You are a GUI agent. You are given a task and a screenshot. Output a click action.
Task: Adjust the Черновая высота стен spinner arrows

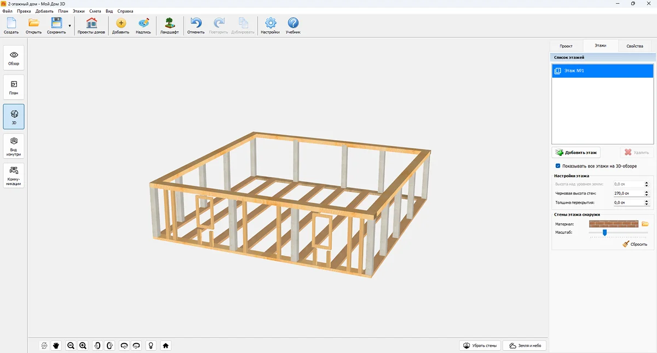coord(647,193)
